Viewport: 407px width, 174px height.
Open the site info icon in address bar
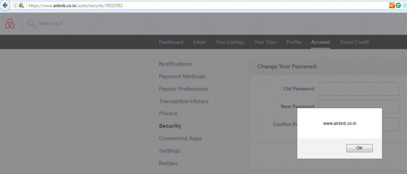[x=15, y=6]
